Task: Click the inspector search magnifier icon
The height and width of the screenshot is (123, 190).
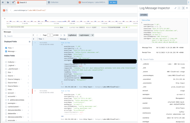Action: 141,59
